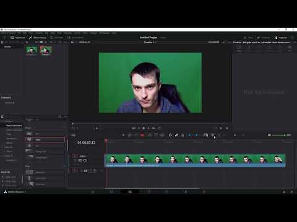Viewport: 297px width, 222px height.
Task: Click the 01:00:03:12 timecode field
Action: pyautogui.click(x=87, y=142)
